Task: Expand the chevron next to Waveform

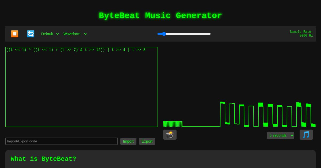Action: pos(85,34)
